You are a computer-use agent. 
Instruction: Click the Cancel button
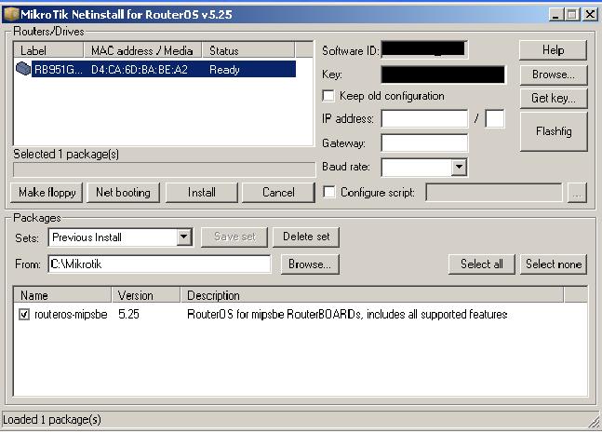point(278,193)
